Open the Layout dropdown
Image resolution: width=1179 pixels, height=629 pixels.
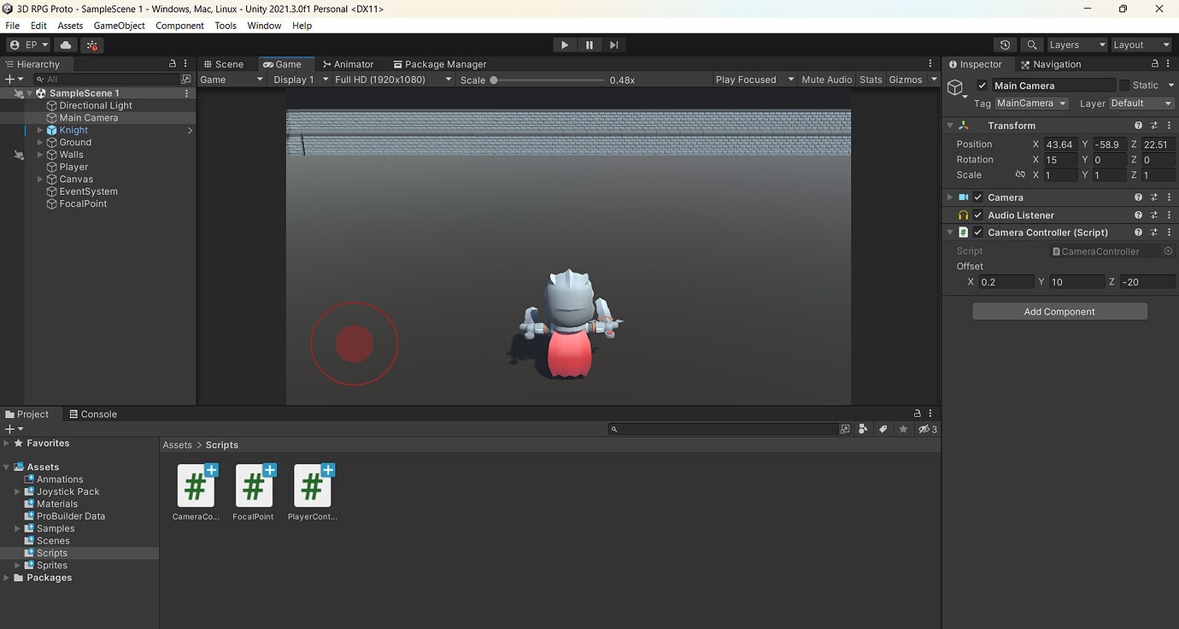[1141, 44]
